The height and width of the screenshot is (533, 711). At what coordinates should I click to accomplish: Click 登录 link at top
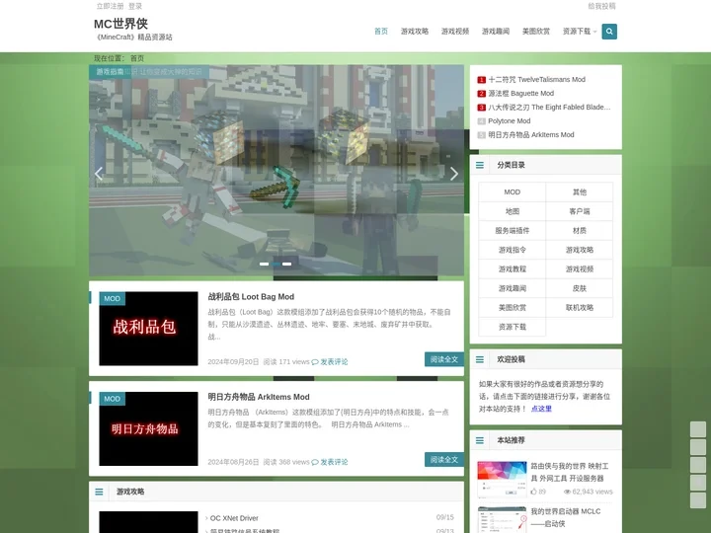(135, 6)
